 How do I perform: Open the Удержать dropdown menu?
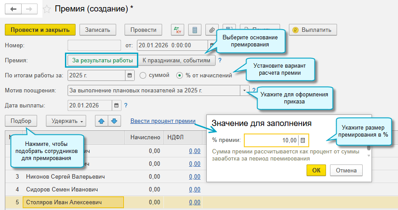(67, 121)
